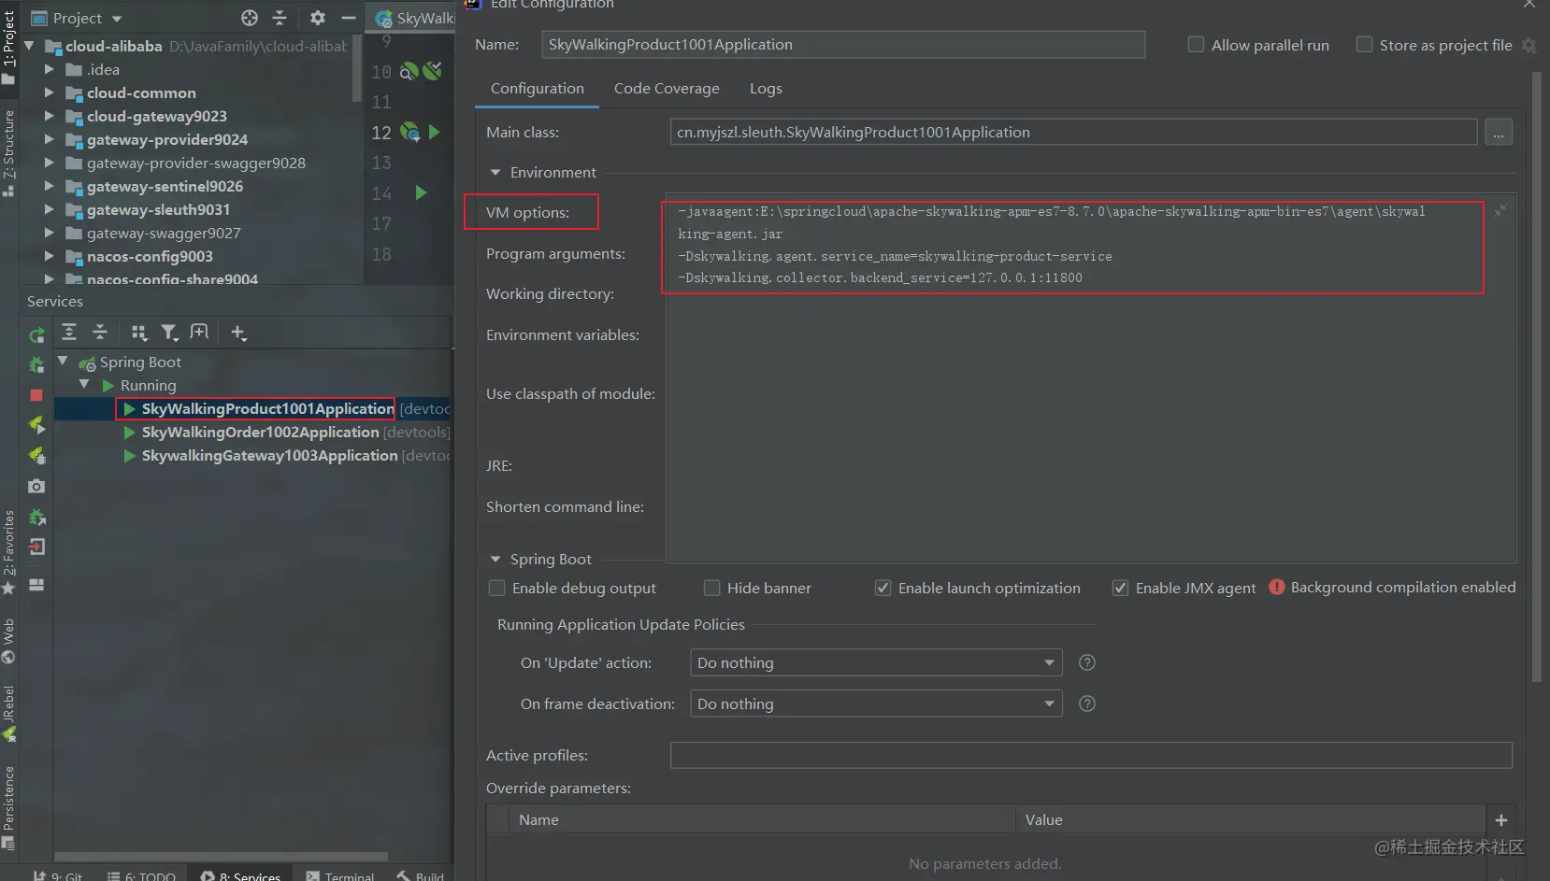Collapse Spring Boot node in Services tree

pyautogui.click(x=63, y=361)
